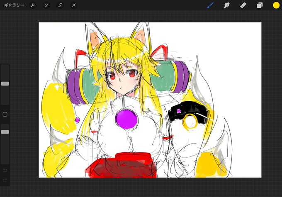Open the yellow color swatch picker
Image resolution: width=282 pixels, height=197 pixels.
(x=276, y=5)
